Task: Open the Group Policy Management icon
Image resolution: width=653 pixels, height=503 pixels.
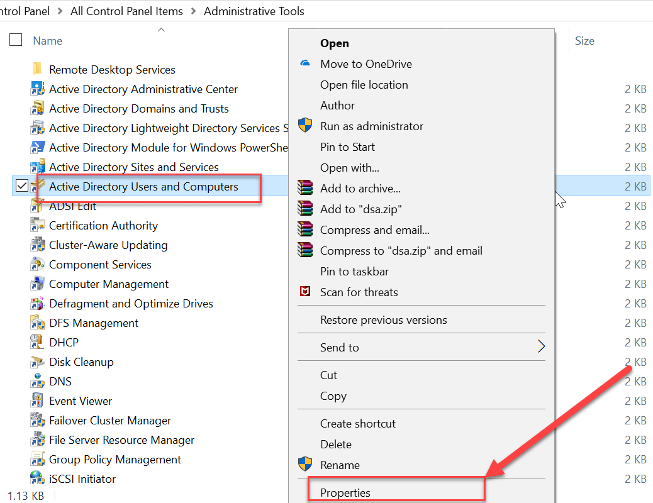Action: [37, 459]
